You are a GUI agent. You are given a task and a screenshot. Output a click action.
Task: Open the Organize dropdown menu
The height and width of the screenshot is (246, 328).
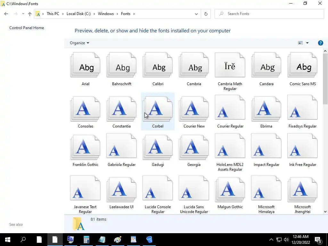79,43
